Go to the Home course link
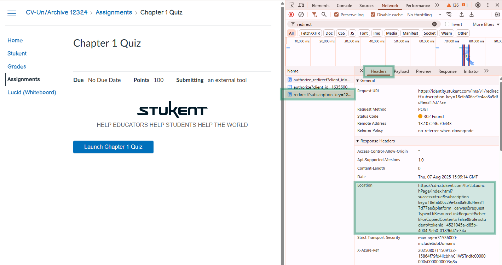 point(15,41)
